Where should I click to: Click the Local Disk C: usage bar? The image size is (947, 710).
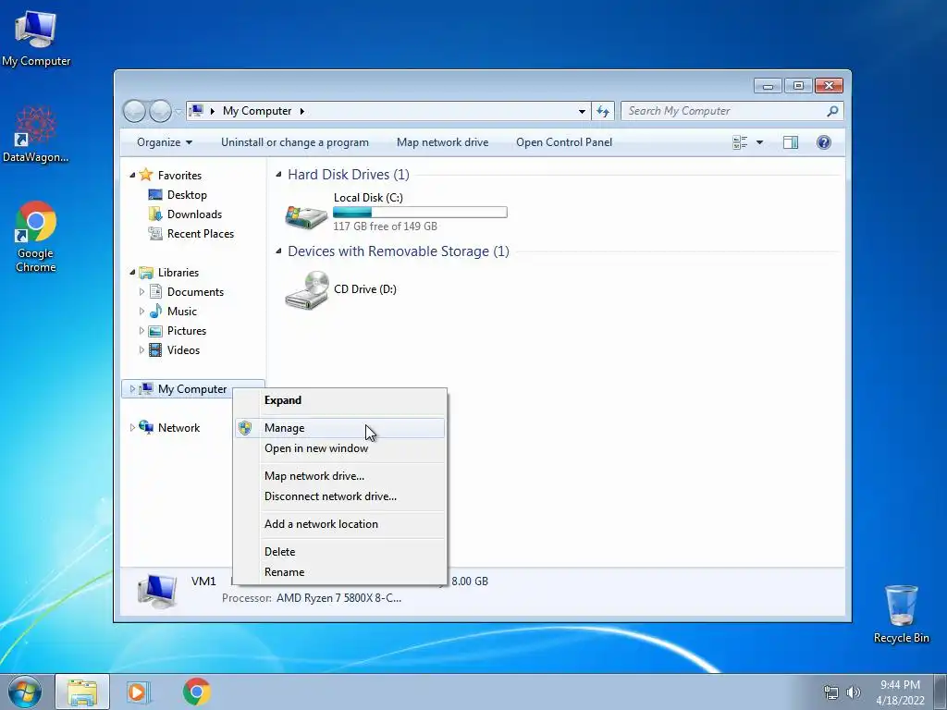click(x=421, y=213)
